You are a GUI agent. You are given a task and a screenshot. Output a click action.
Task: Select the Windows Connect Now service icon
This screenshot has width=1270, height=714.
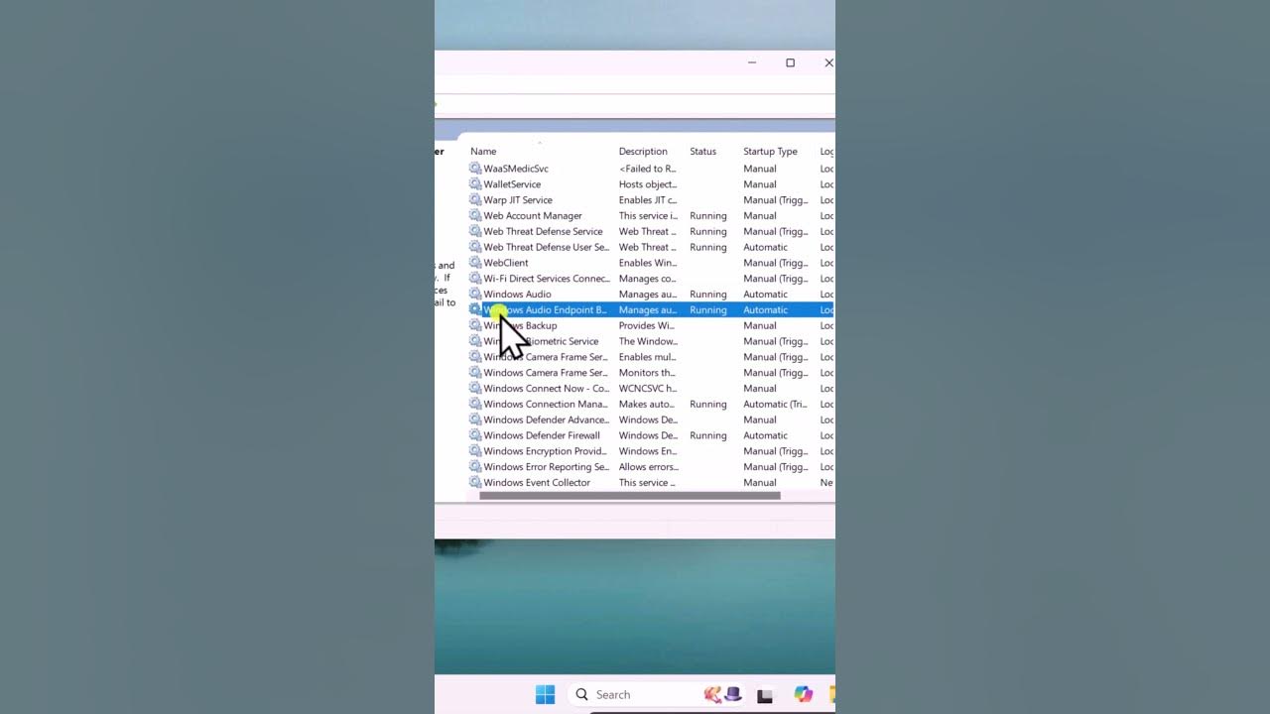(475, 389)
